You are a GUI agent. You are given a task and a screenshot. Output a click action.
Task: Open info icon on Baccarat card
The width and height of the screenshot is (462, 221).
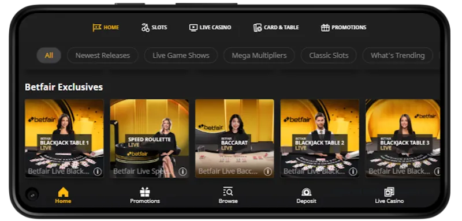268,171
